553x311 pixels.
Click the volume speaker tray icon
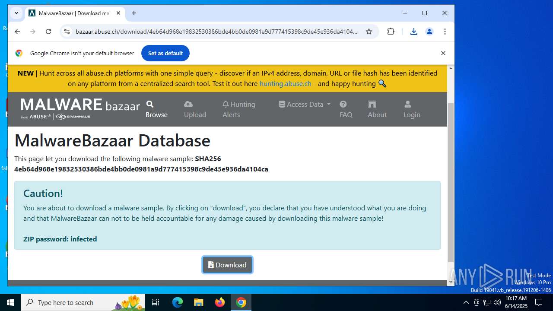[497, 302]
